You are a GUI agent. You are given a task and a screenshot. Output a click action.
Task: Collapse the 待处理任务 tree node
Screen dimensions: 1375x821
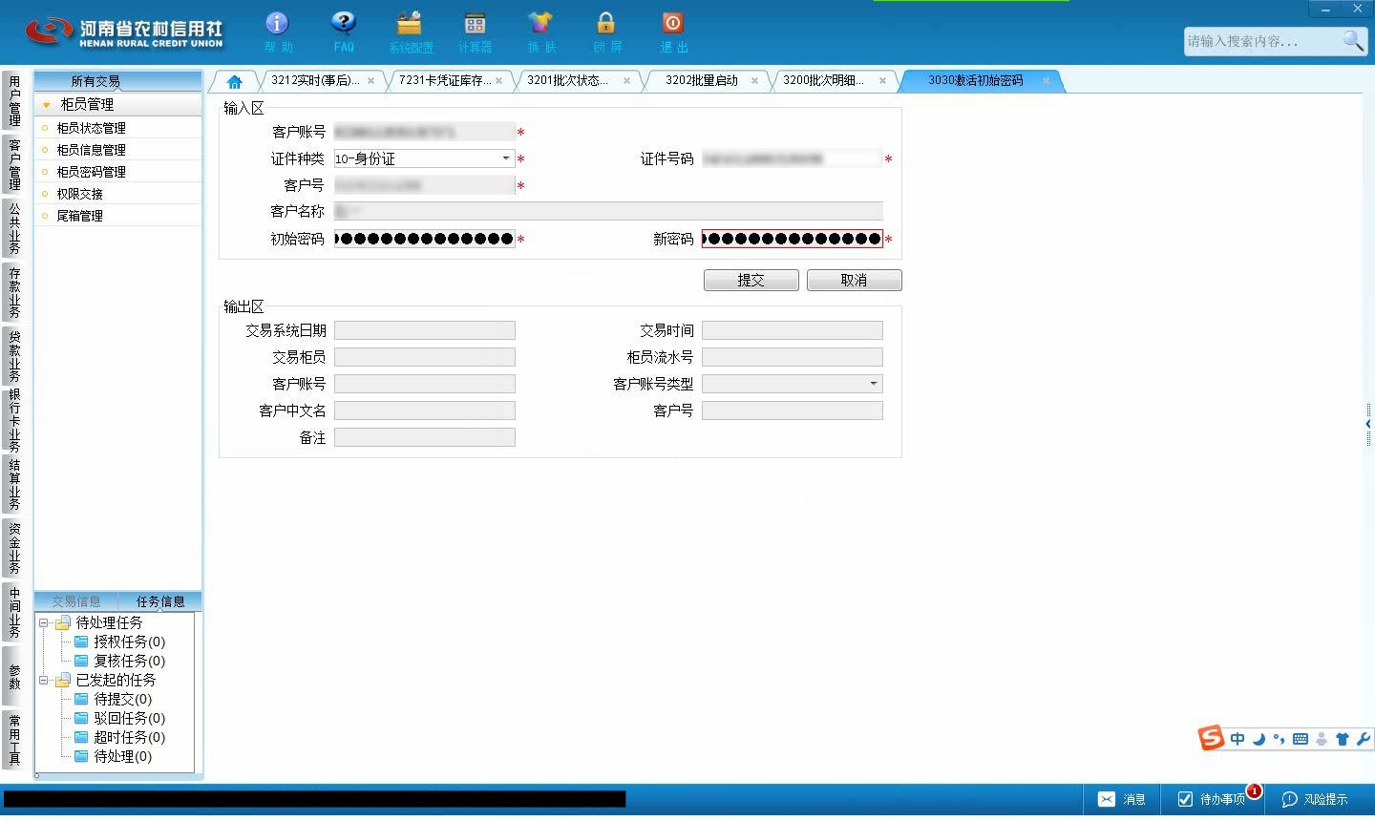tap(43, 622)
